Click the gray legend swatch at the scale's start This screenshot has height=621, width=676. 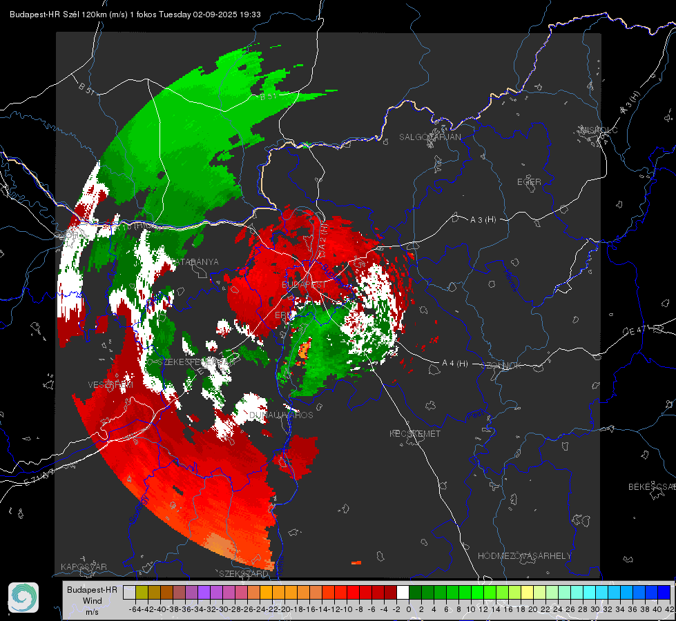pyautogui.click(x=129, y=593)
